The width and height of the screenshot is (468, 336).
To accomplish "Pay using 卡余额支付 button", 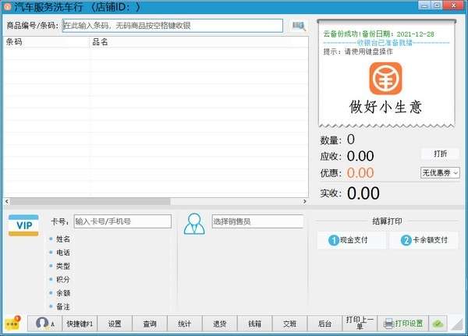I will tap(424, 240).
